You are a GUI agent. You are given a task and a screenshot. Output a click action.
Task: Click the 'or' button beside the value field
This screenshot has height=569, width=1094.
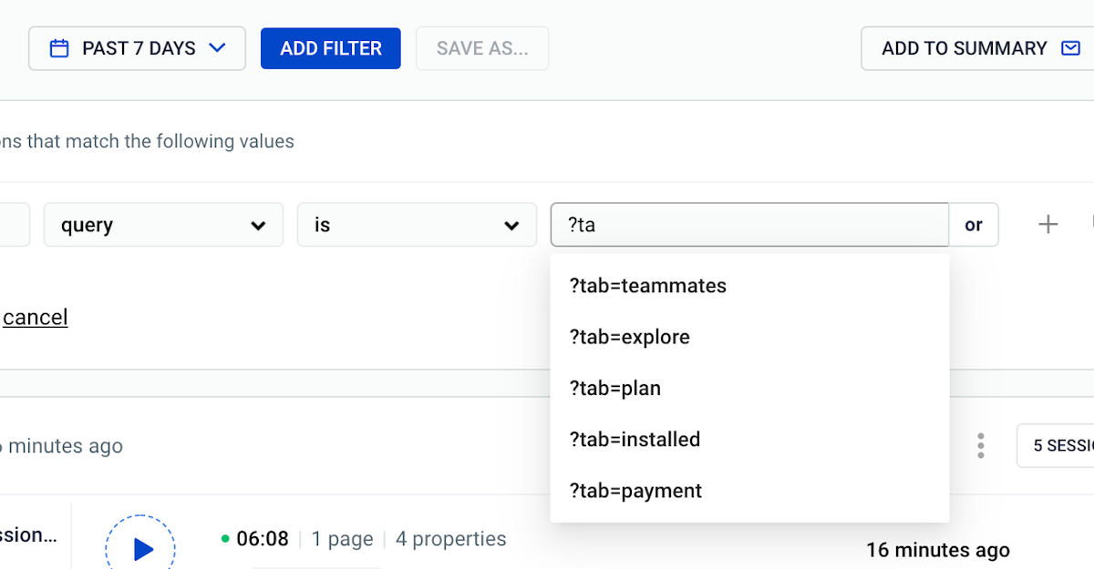(974, 225)
